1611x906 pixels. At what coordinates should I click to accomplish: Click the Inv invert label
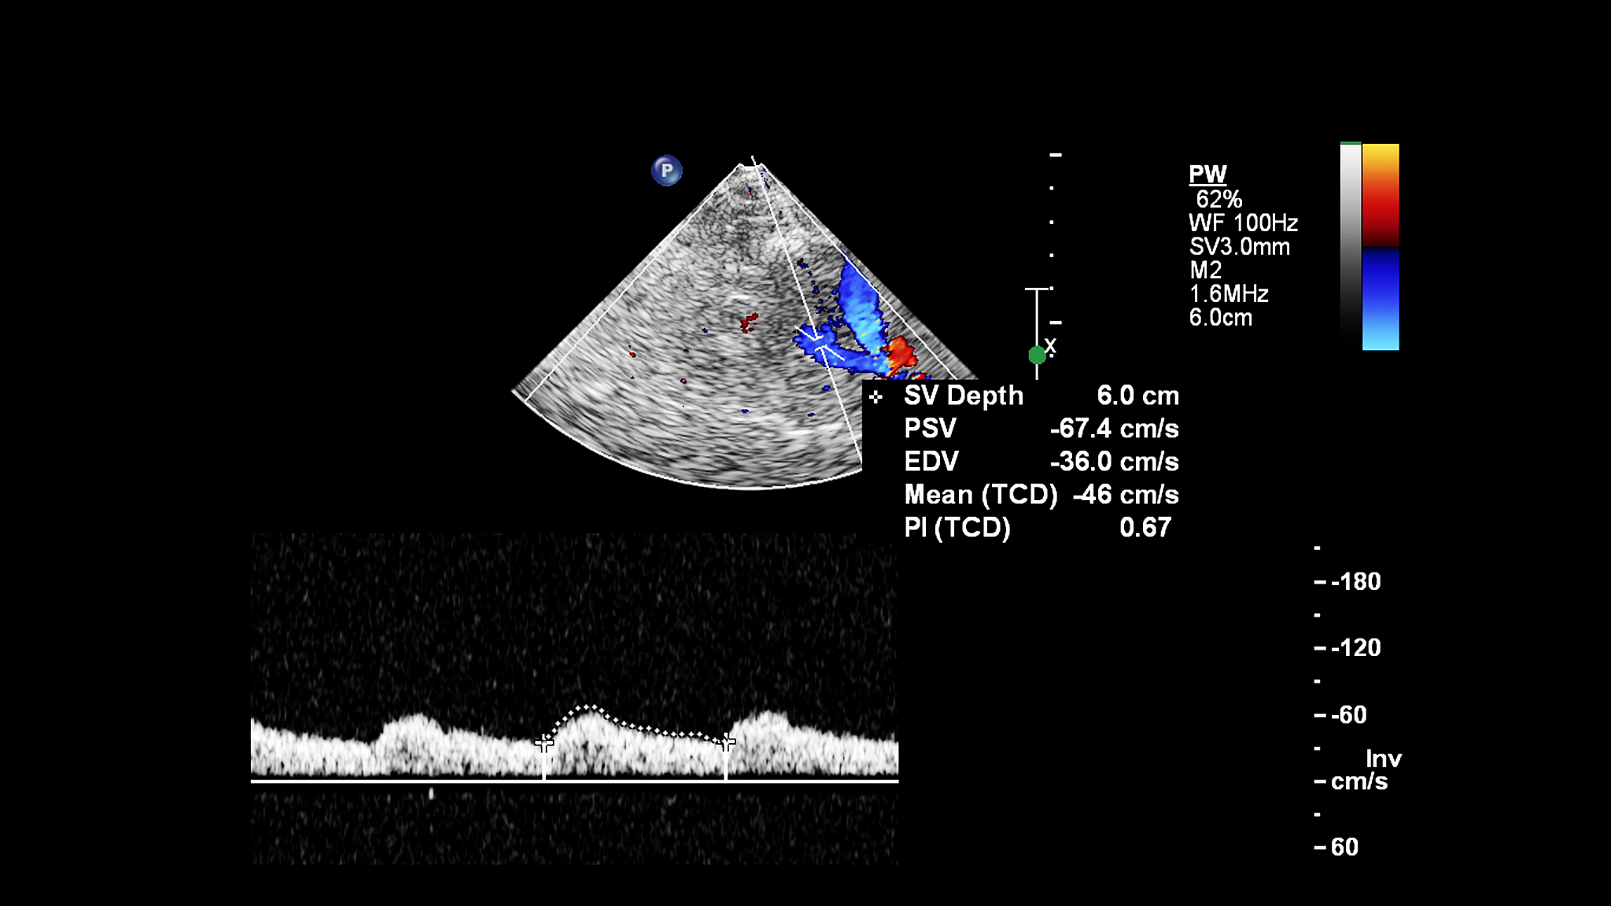tap(1383, 759)
